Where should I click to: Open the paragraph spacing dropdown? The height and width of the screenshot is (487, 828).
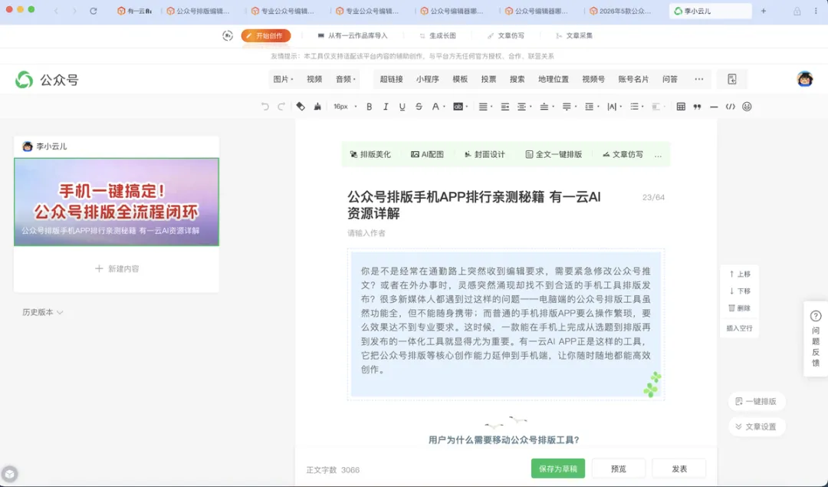coord(569,107)
